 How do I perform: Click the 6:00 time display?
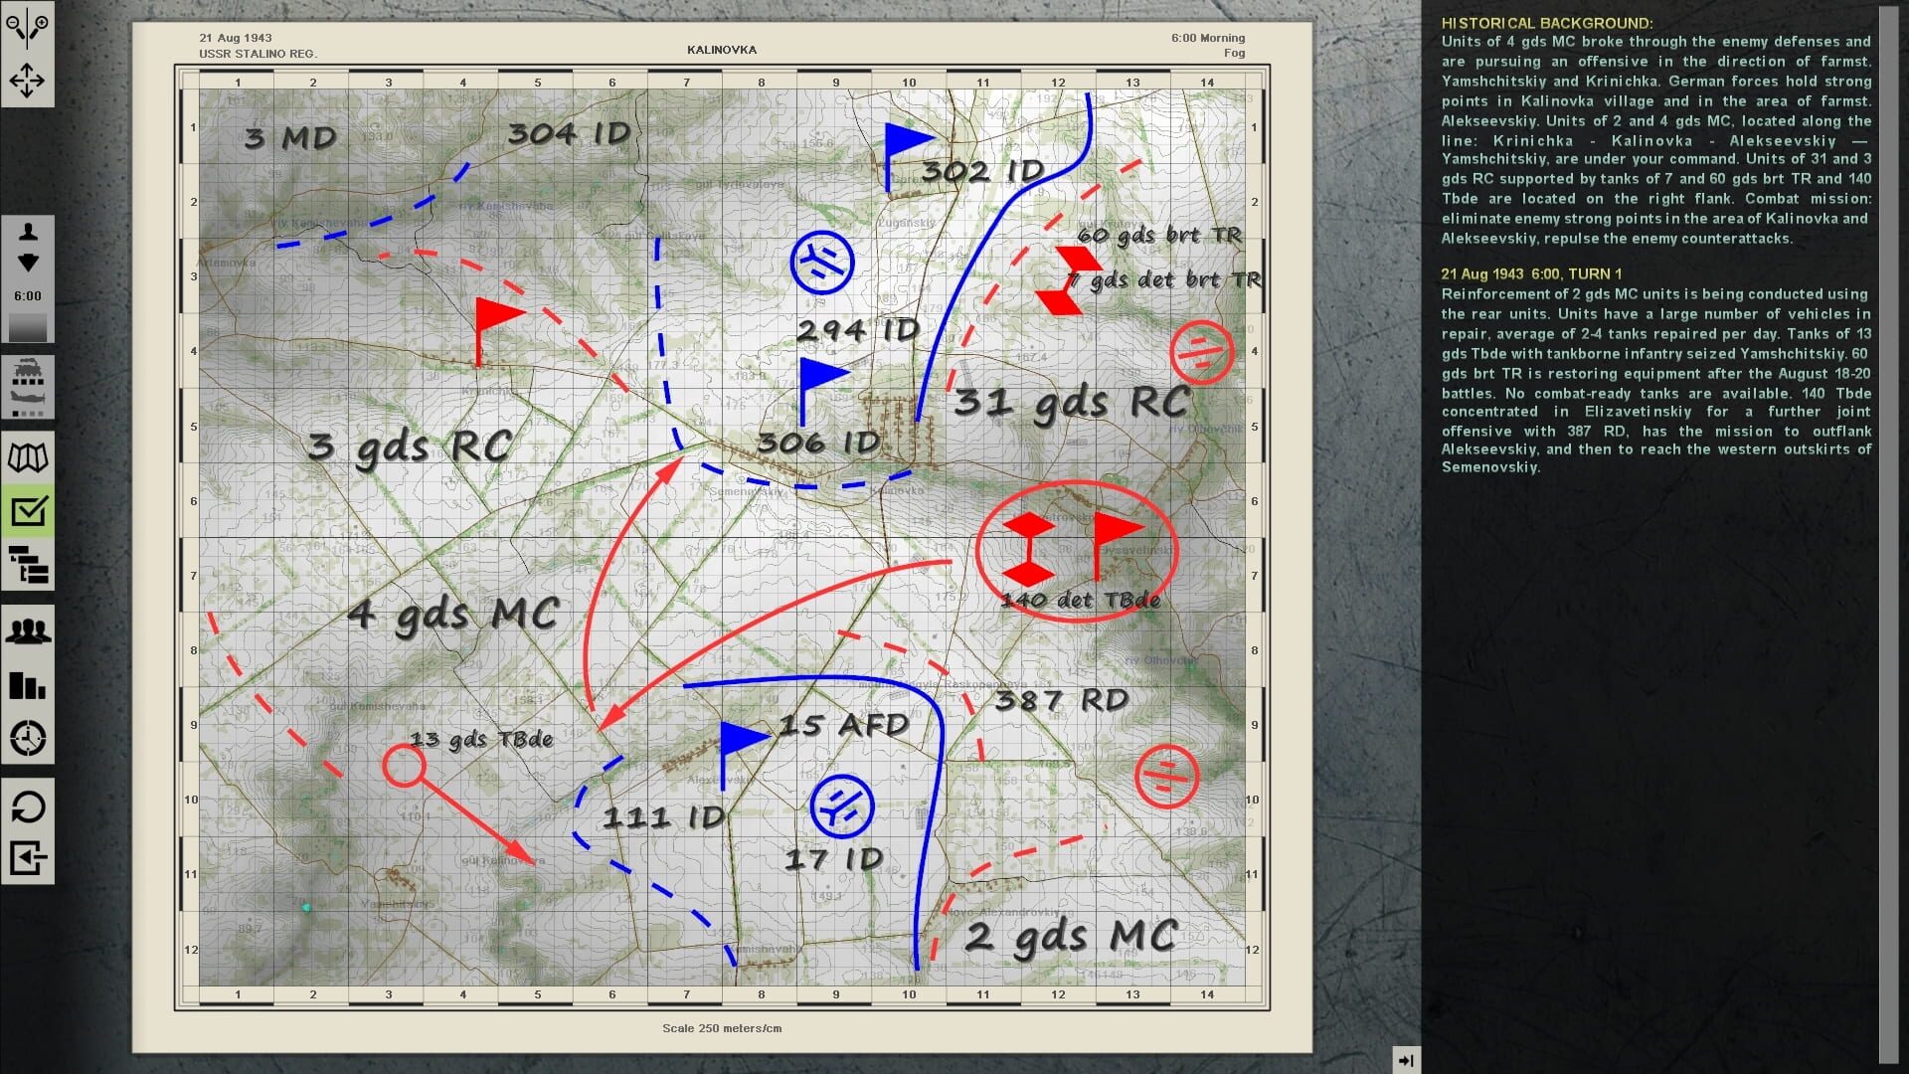(27, 295)
